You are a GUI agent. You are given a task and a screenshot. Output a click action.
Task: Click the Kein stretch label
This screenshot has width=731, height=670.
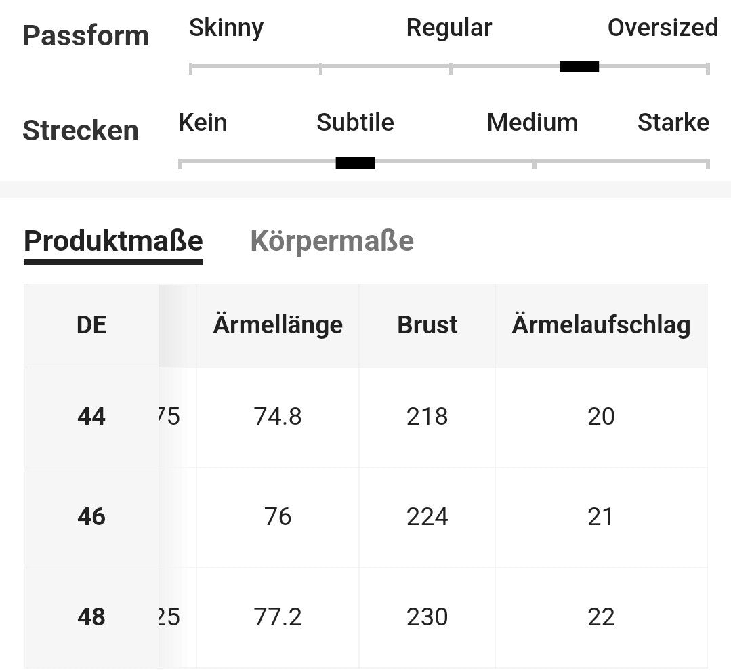pyautogui.click(x=203, y=123)
